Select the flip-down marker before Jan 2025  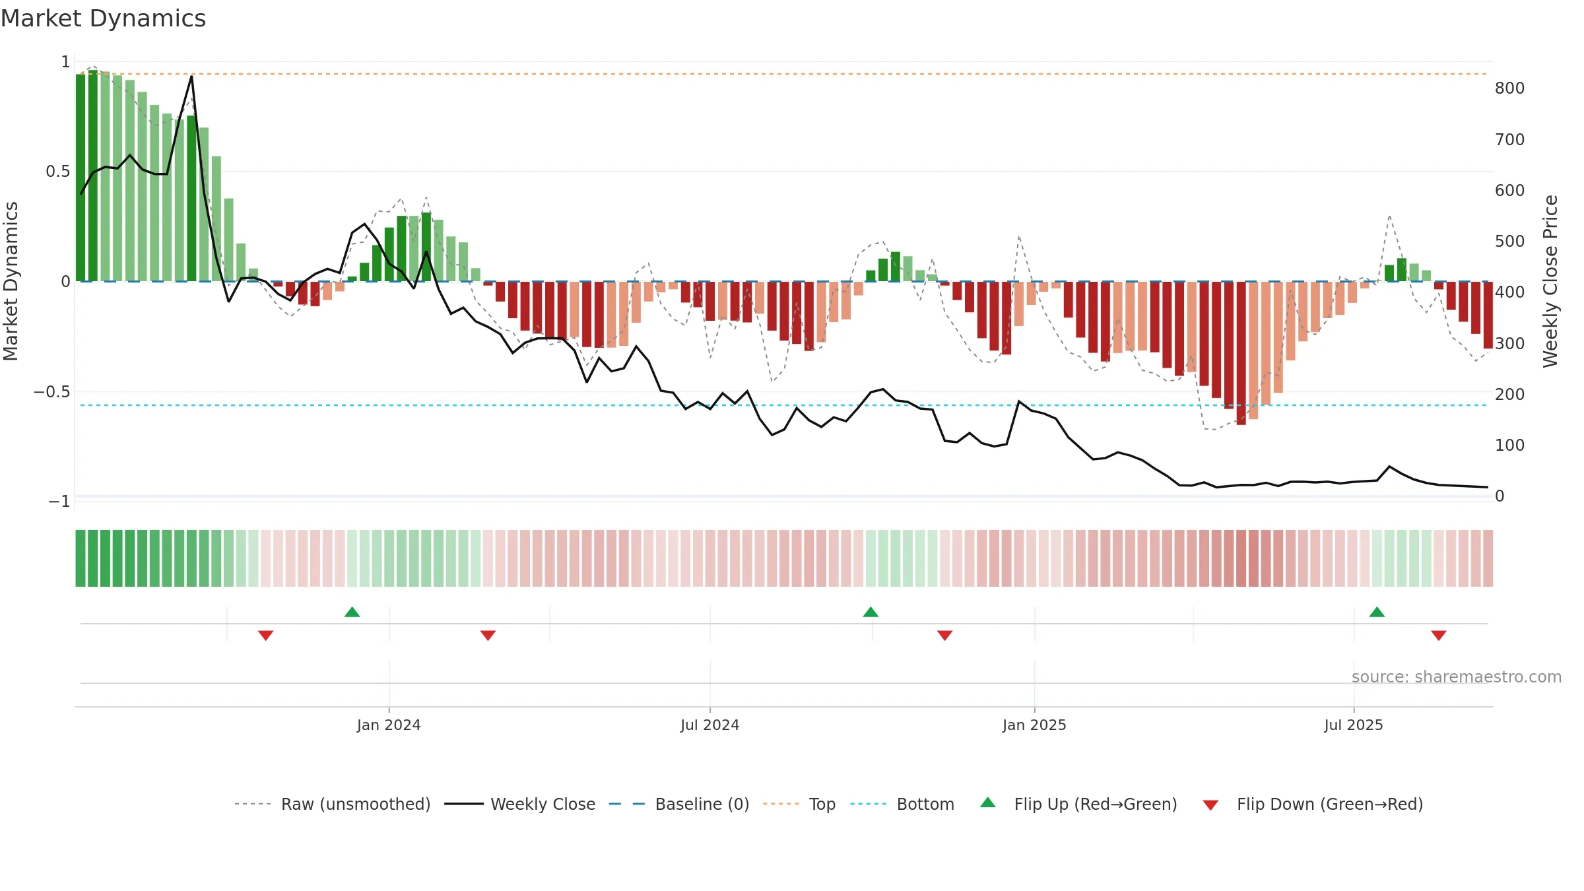pyautogui.click(x=944, y=635)
